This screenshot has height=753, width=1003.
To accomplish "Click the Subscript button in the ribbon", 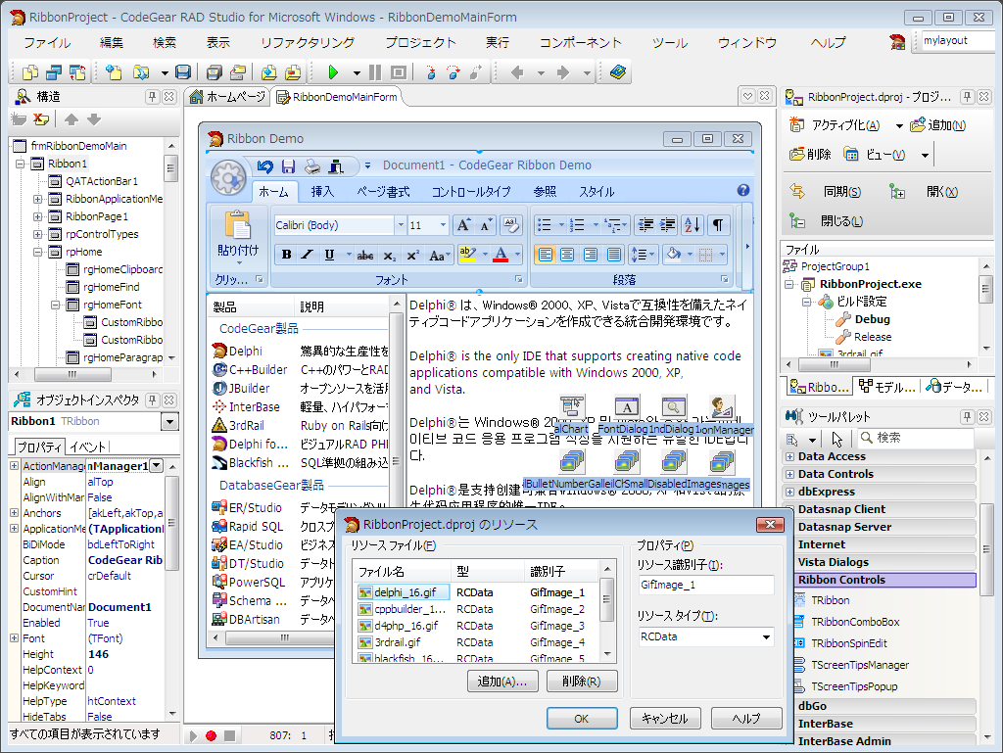I will [389, 255].
